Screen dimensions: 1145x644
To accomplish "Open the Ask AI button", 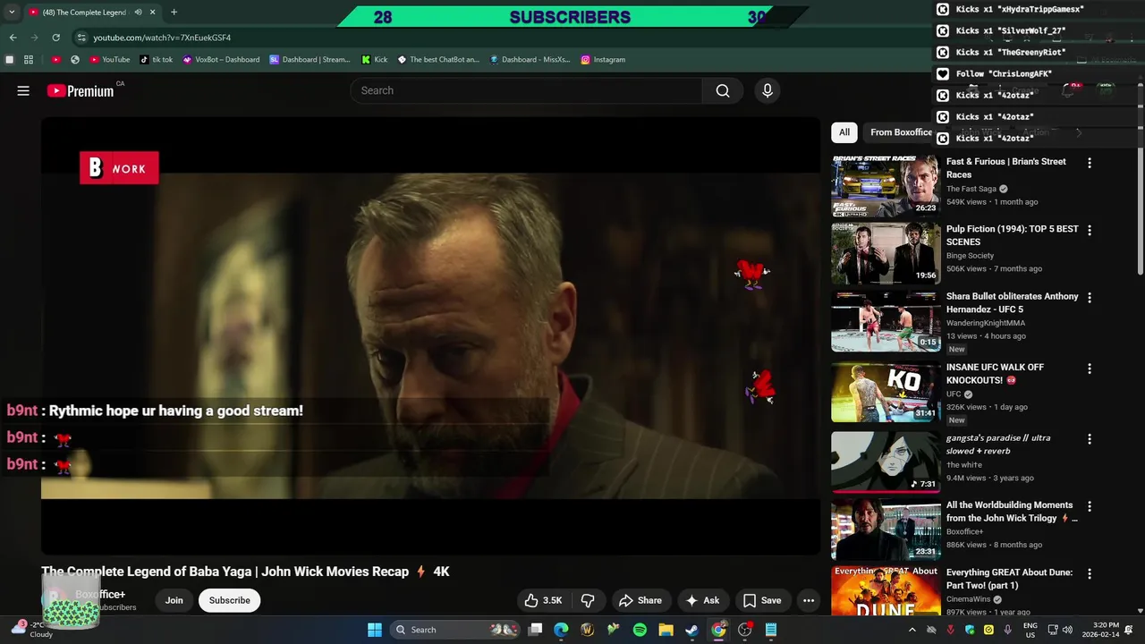I will 702,600.
